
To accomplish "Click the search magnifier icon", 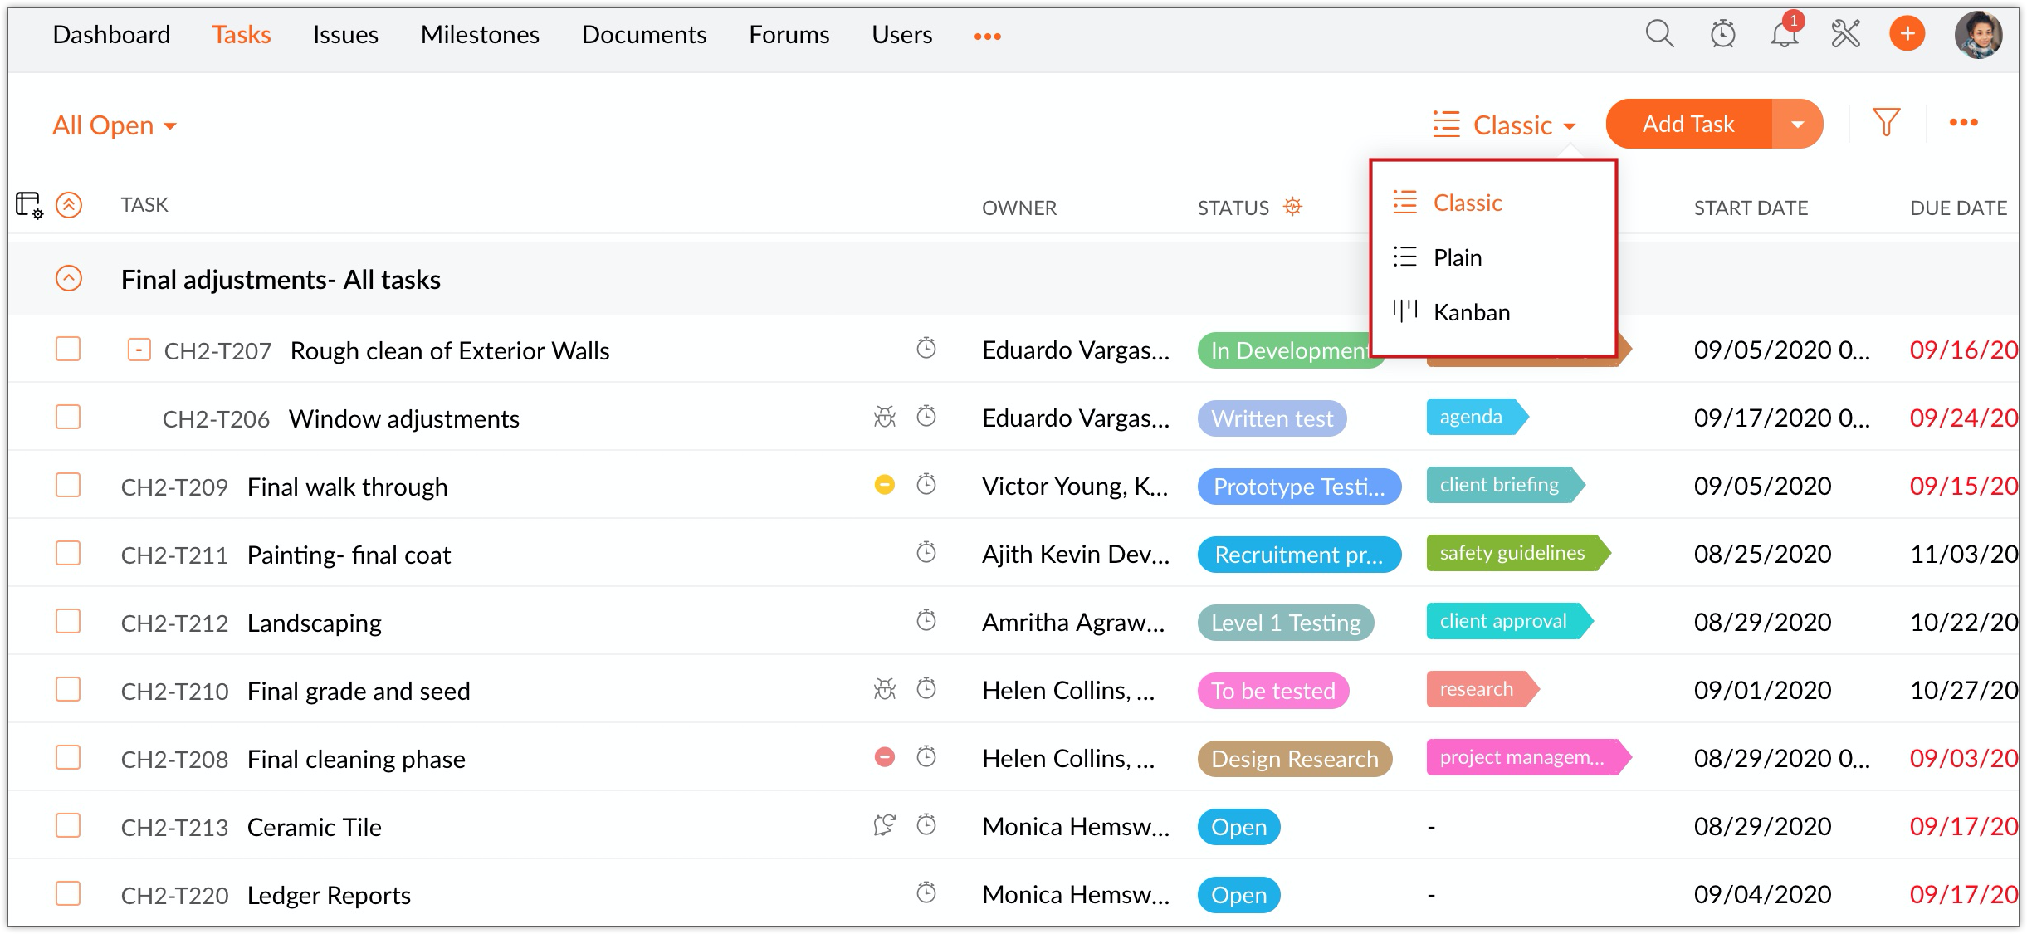I will 1659,34.
